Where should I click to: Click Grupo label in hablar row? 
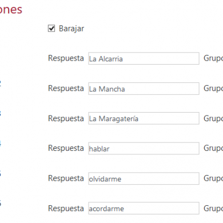tap(213, 149)
